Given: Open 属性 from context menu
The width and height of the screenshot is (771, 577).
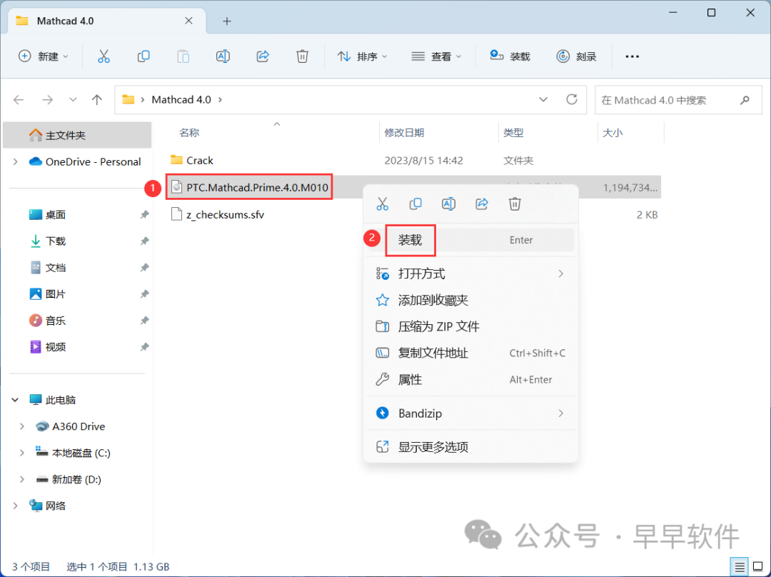Looking at the screenshot, I should pos(470,380).
